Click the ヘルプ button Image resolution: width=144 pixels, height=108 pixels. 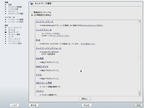point(14,105)
